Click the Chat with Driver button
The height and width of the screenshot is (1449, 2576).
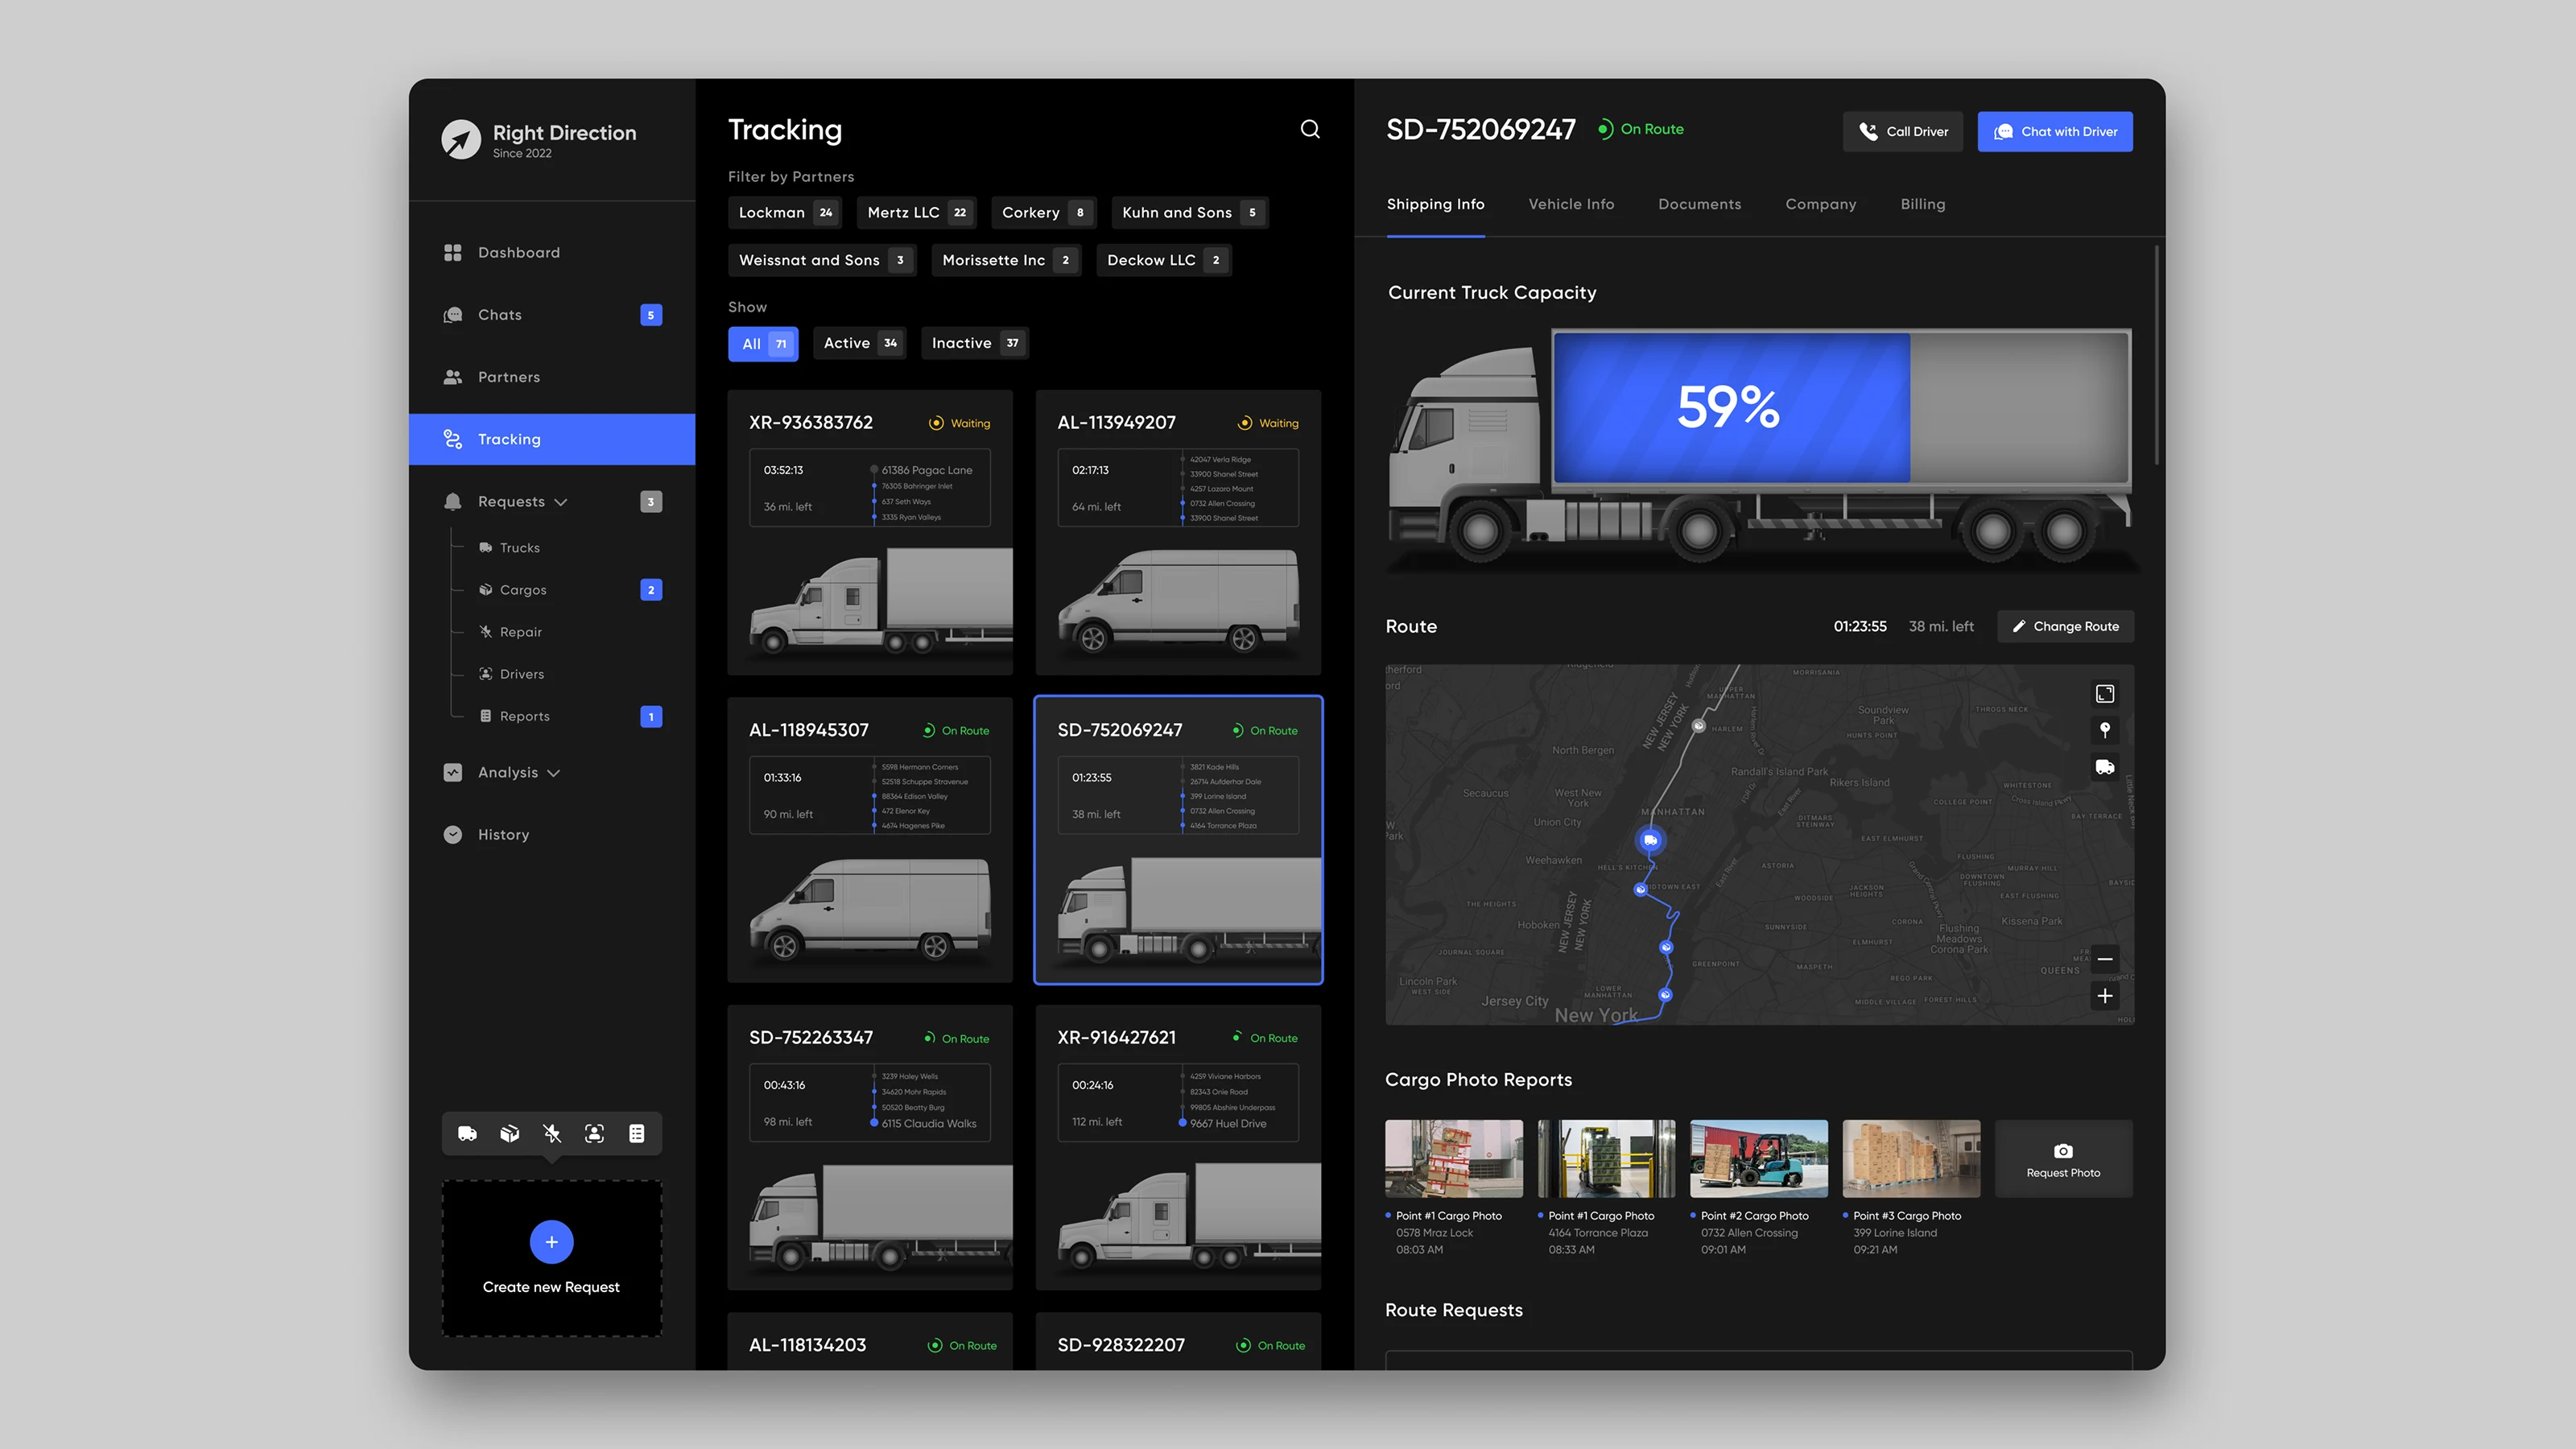click(x=2055, y=131)
